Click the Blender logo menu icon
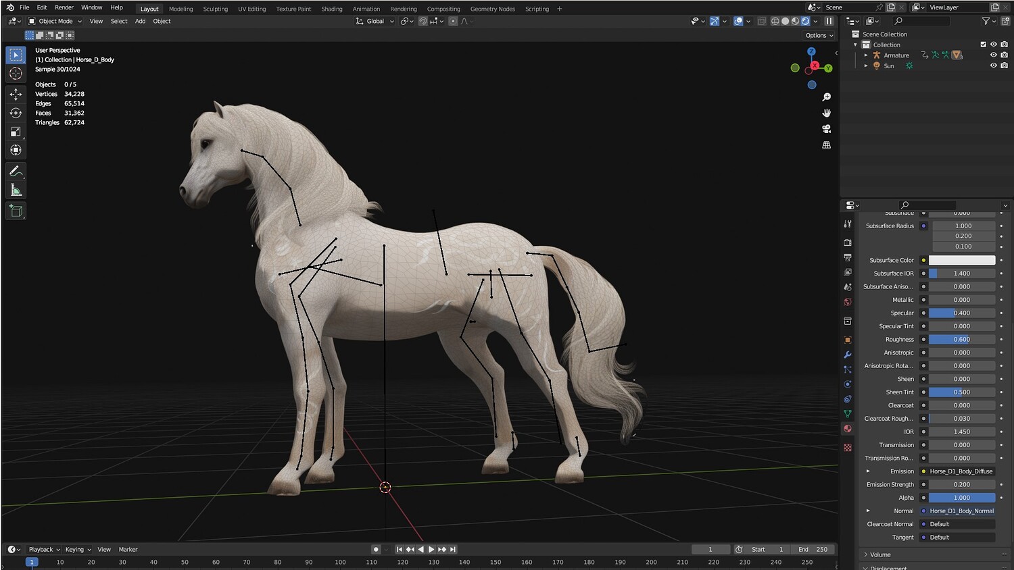This screenshot has width=1014, height=570. tap(10, 7)
